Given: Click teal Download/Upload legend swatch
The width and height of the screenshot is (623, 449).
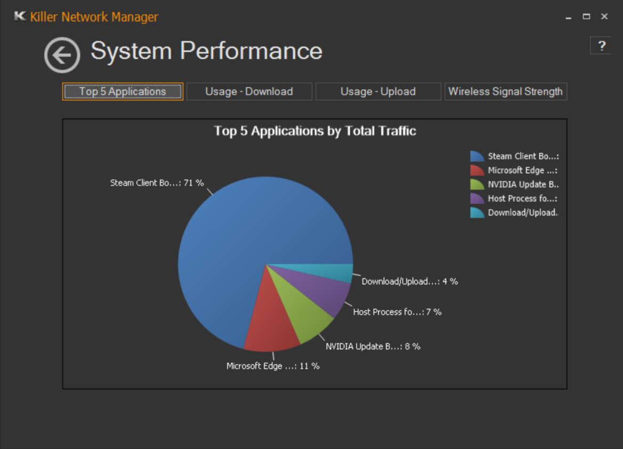Looking at the screenshot, I should (x=477, y=212).
